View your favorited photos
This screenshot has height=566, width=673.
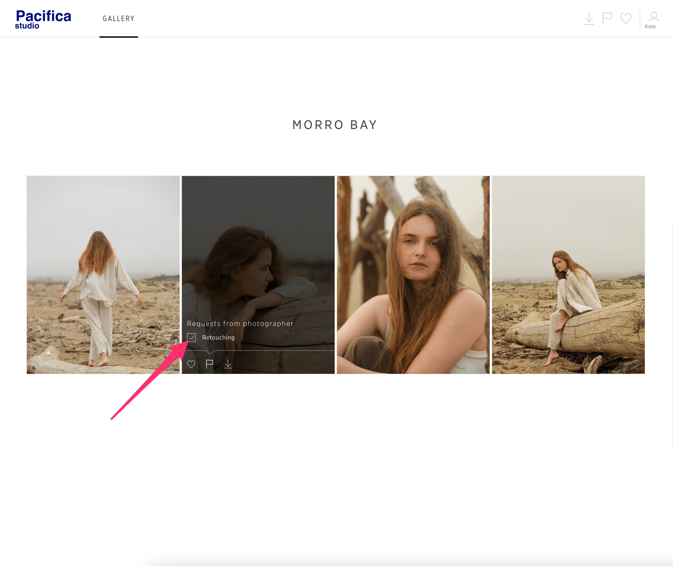click(626, 18)
